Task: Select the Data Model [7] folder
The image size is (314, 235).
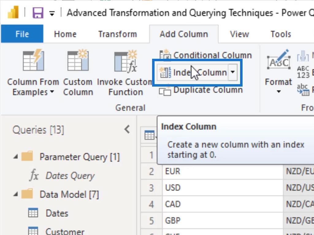Action: (69, 194)
